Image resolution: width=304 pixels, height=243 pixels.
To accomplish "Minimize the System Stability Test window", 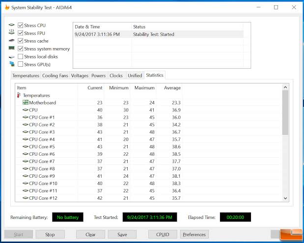I will click(x=258, y=7).
